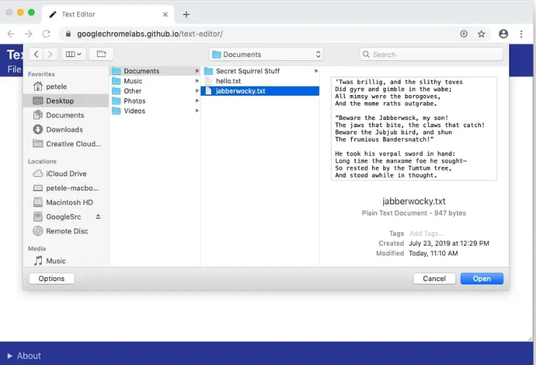The height and width of the screenshot is (365, 536).
Task: Expand Other folder via its arrow
Action: [197, 91]
